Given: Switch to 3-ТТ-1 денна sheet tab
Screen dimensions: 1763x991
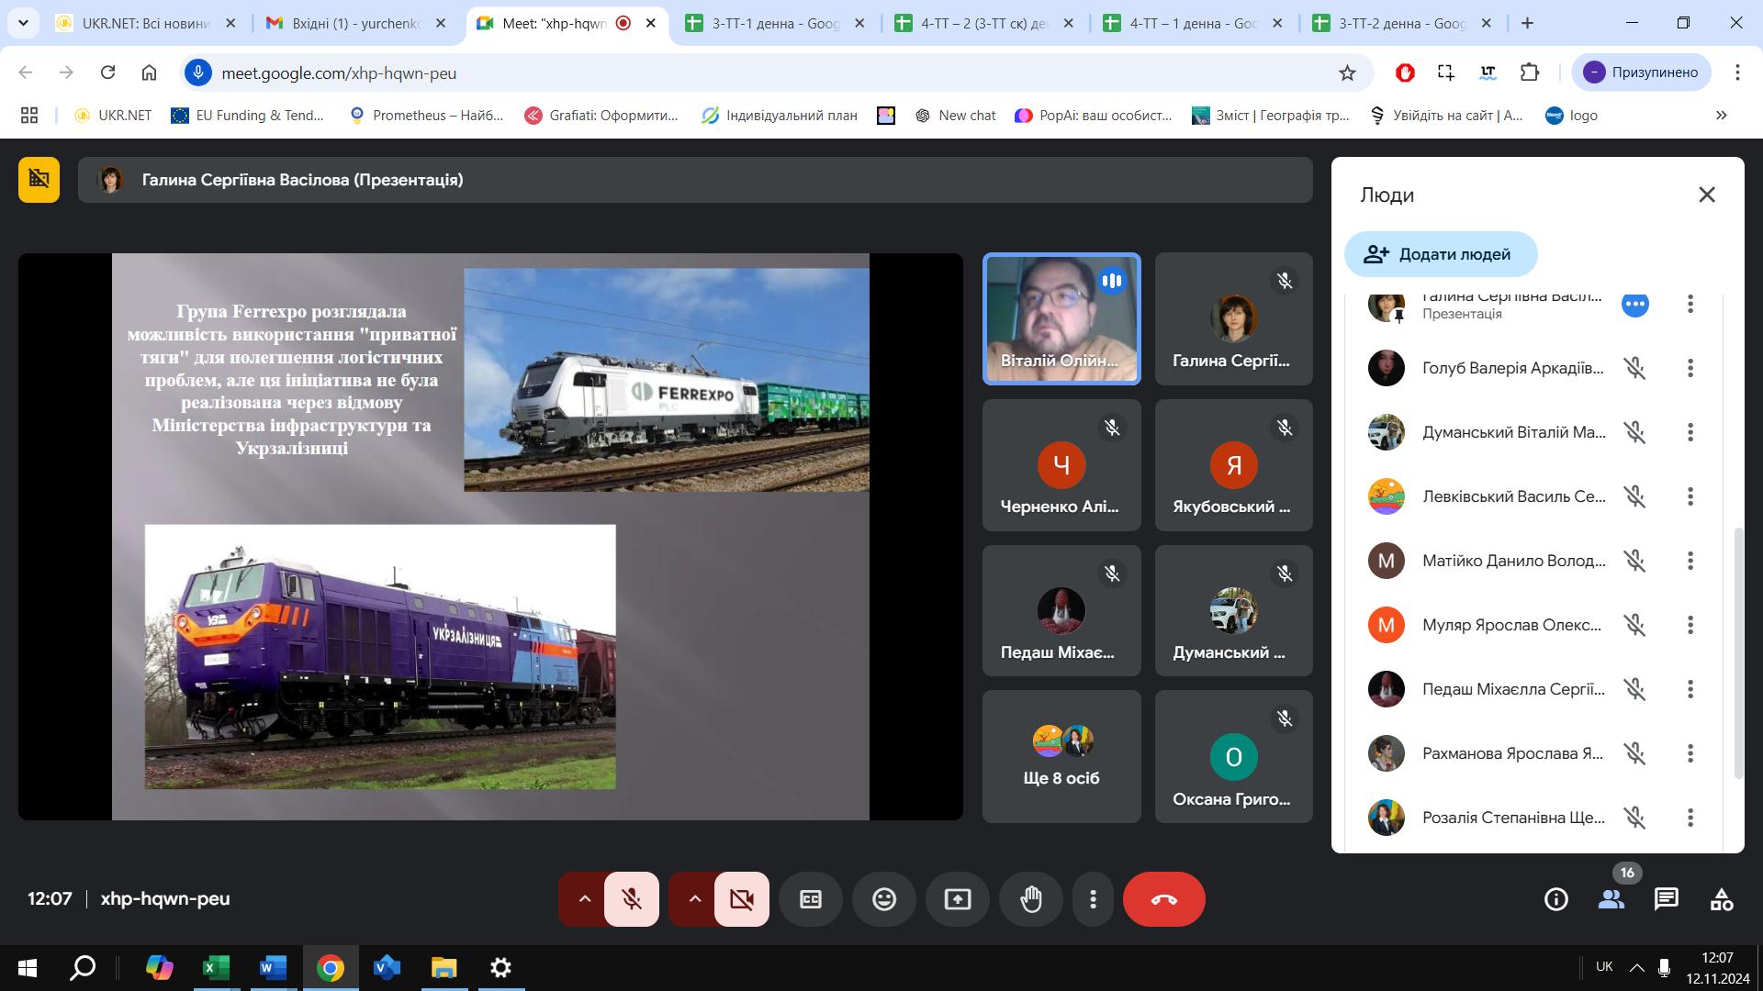Looking at the screenshot, I should click(x=776, y=23).
